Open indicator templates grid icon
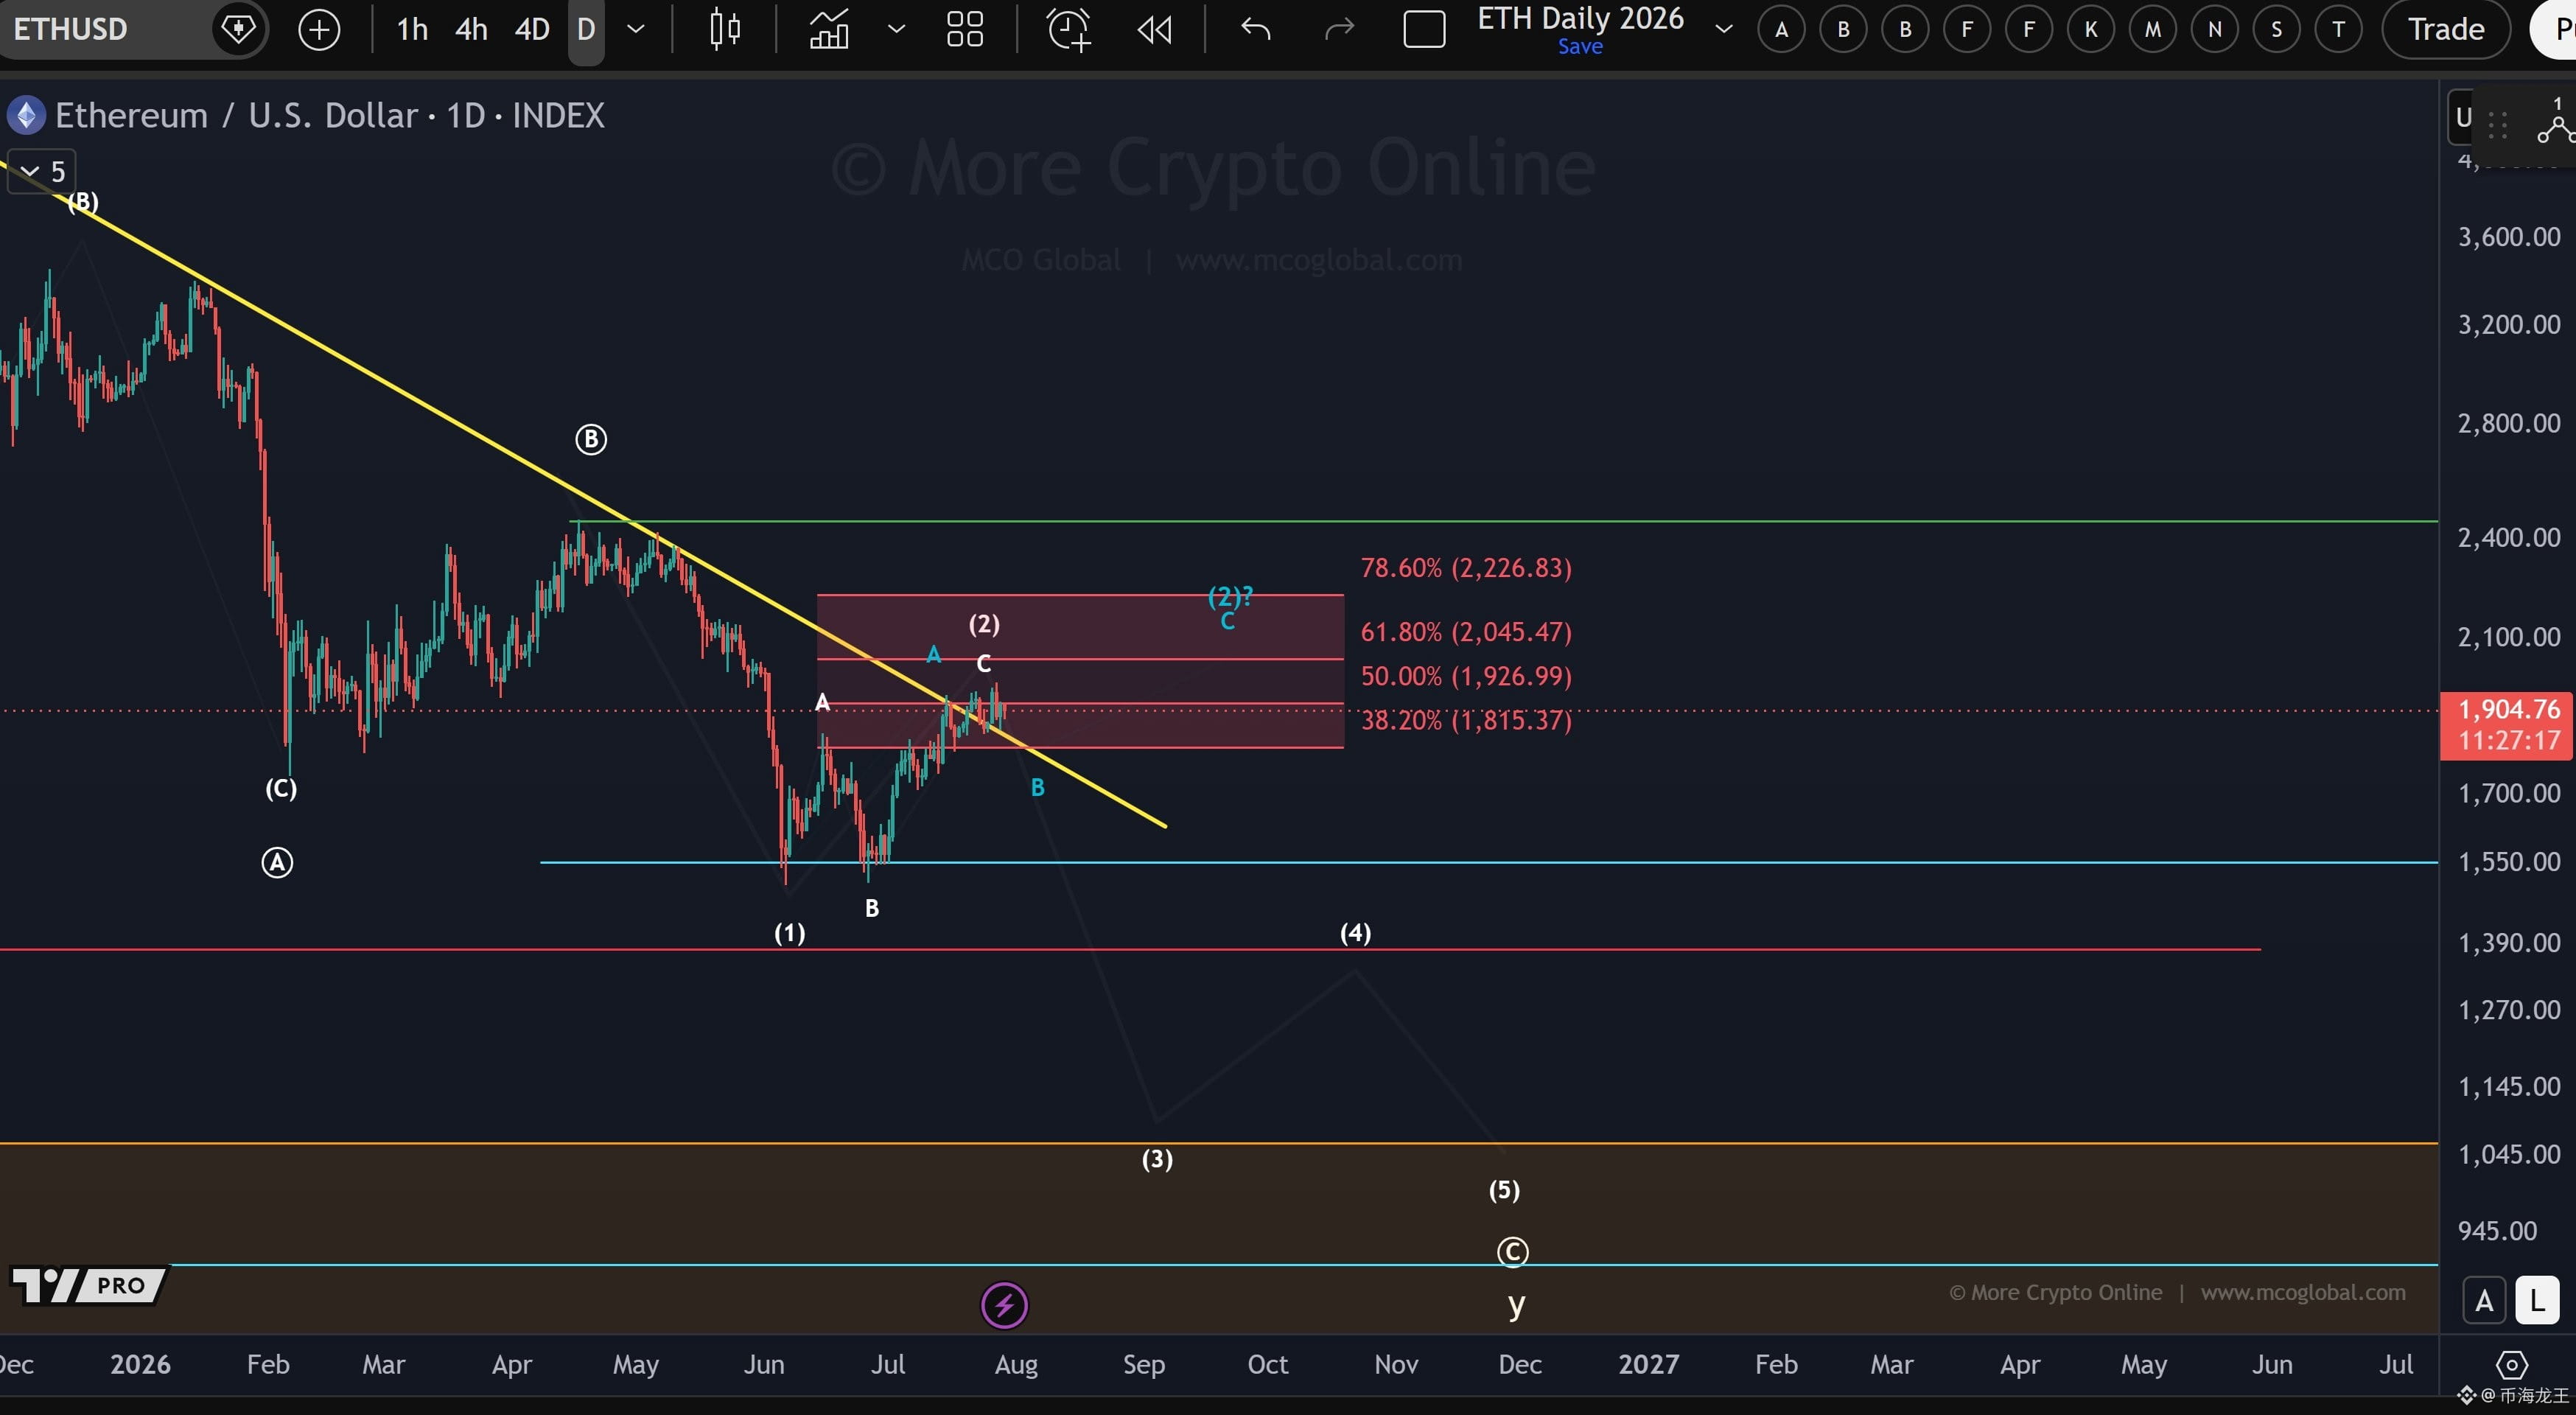 tap(964, 29)
